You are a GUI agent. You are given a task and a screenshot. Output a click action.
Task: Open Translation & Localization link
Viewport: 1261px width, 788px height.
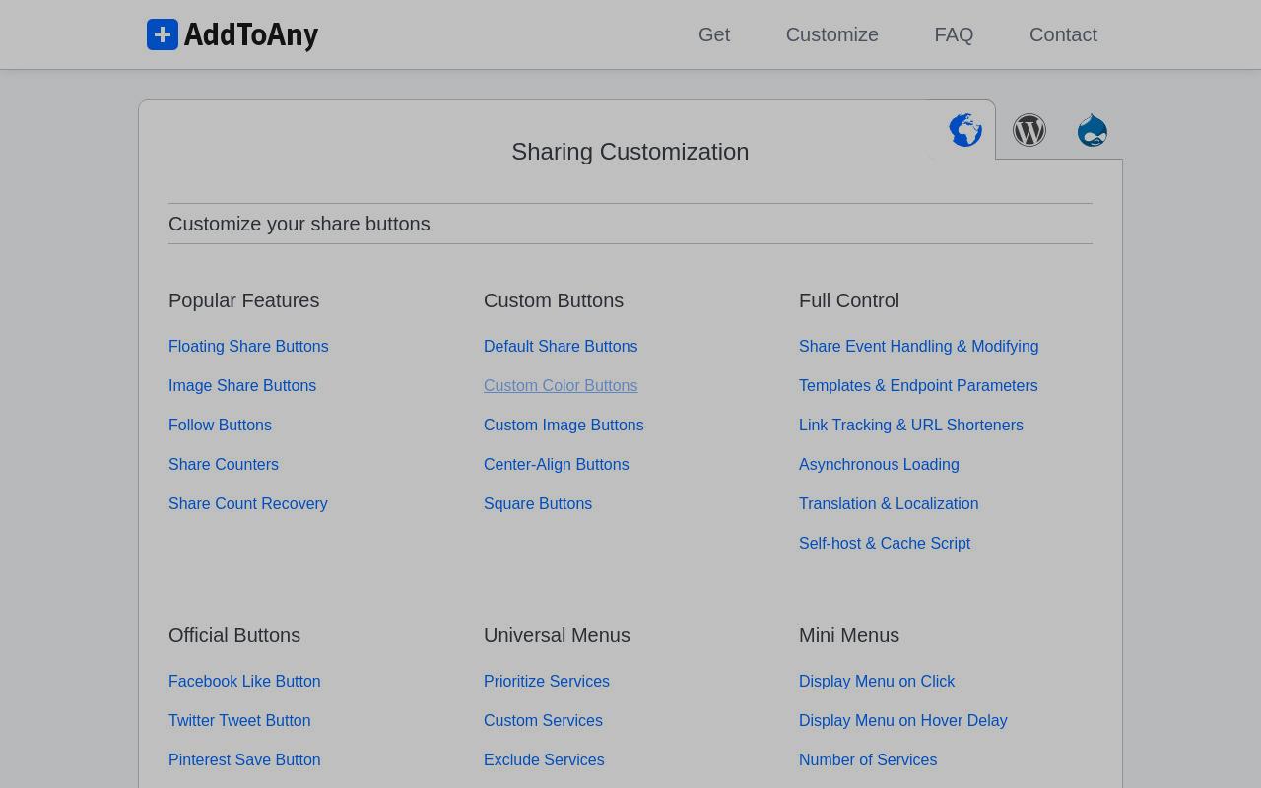[889, 503]
